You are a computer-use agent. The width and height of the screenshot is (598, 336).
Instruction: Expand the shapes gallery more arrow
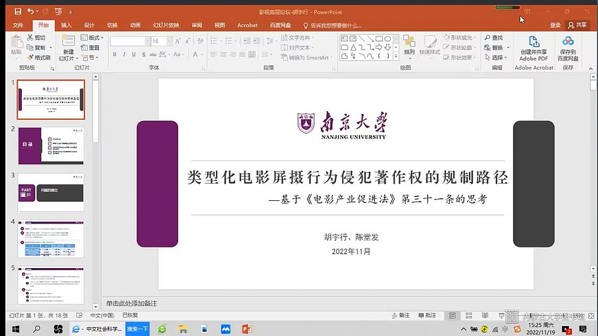point(396,56)
